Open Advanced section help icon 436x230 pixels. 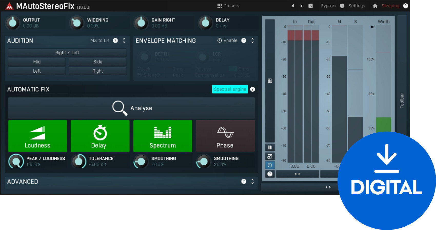[244, 182]
